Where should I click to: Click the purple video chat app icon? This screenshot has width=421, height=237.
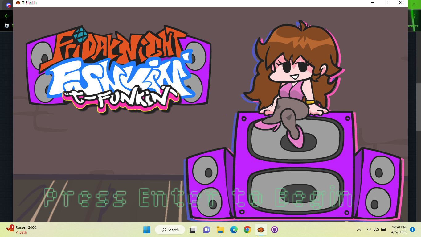click(206, 230)
